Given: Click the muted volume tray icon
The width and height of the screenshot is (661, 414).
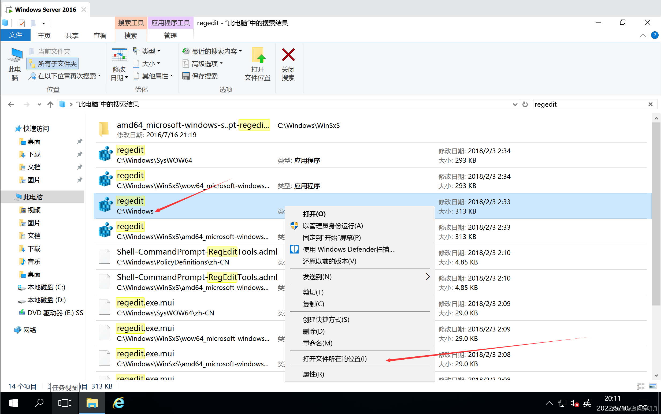Looking at the screenshot, I should [574, 403].
